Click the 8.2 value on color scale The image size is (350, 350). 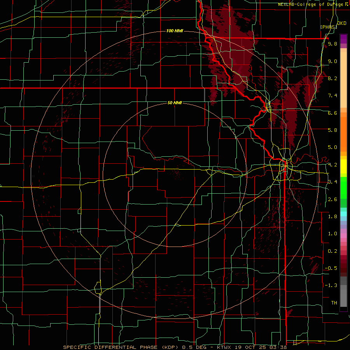332,78
